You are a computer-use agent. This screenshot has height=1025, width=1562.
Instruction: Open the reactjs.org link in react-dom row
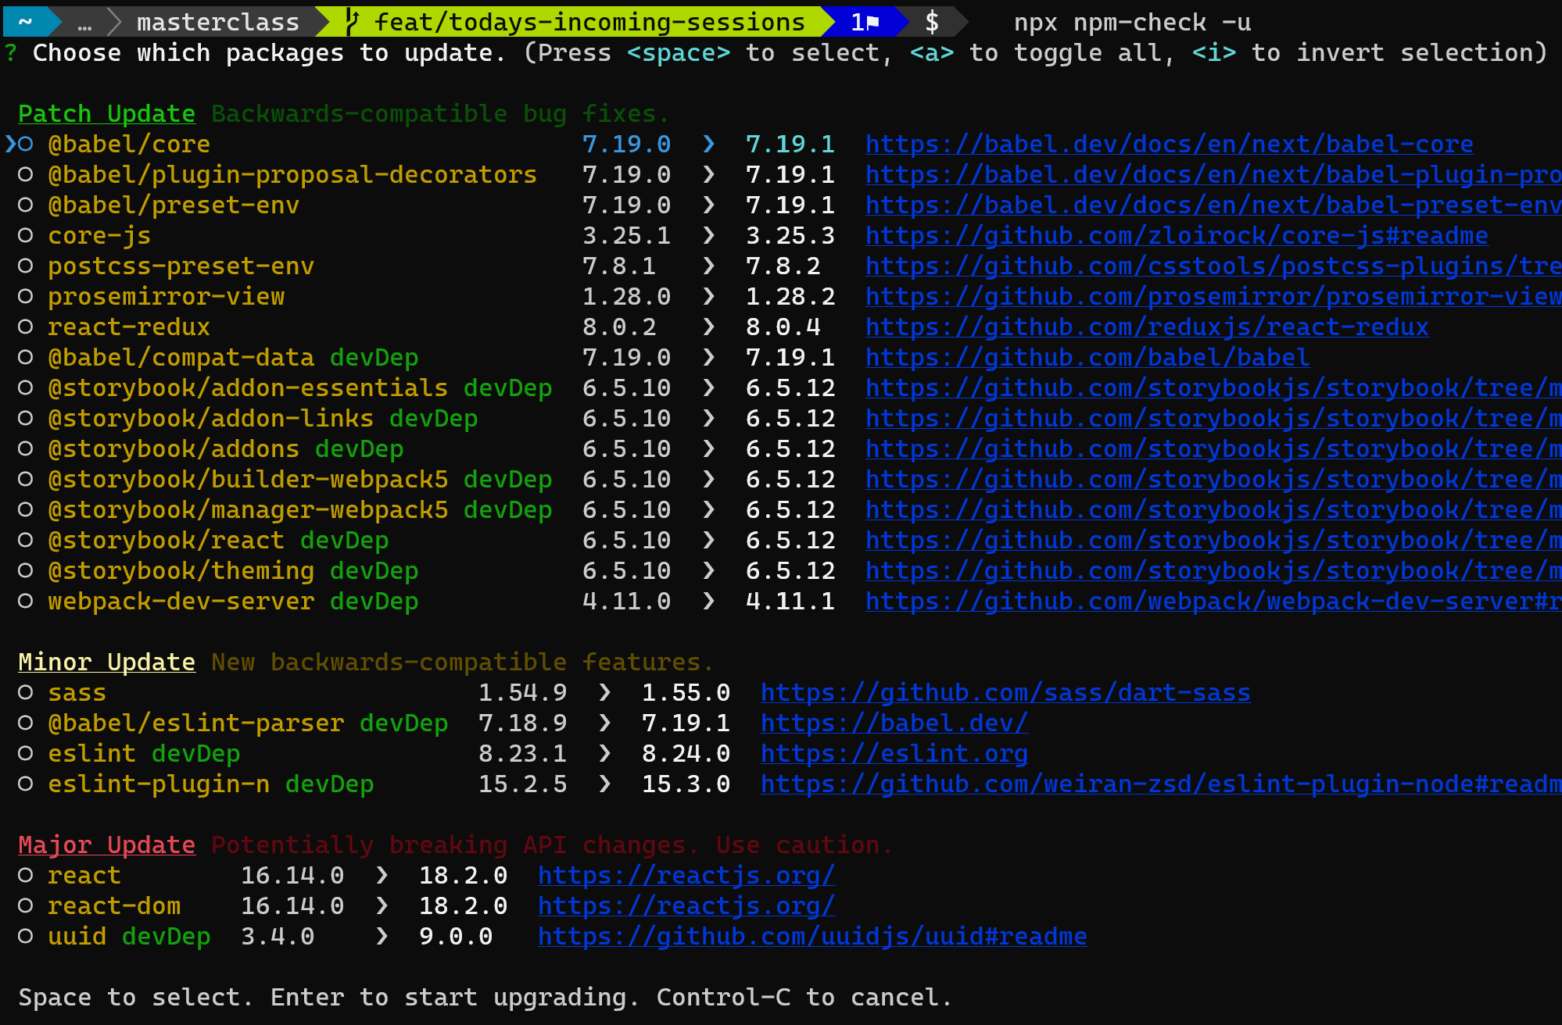(x=686, y=906)
